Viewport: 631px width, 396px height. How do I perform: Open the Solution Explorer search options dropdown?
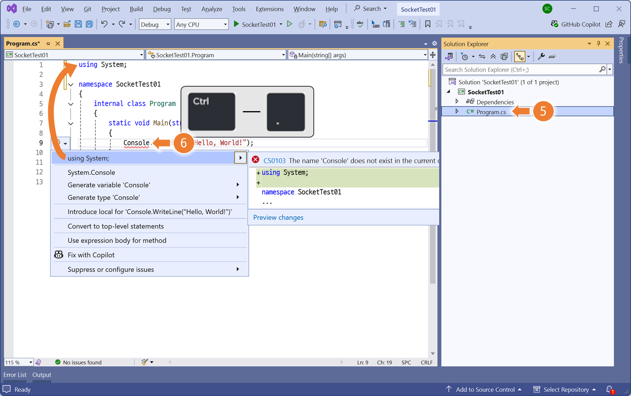tap(610, 70)
